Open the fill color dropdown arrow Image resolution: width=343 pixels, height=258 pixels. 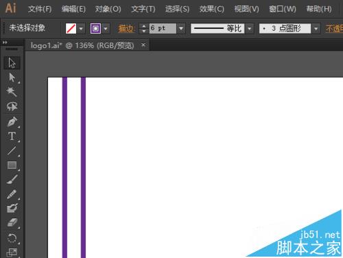[x=81, y=29]
